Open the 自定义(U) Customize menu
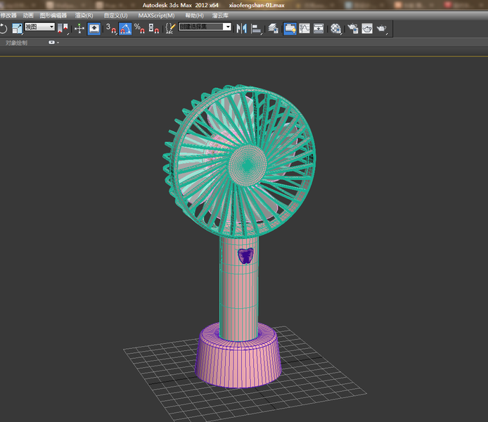Viewport: 488px width, 422px height. pyautogui.click(x=115, y=15)
